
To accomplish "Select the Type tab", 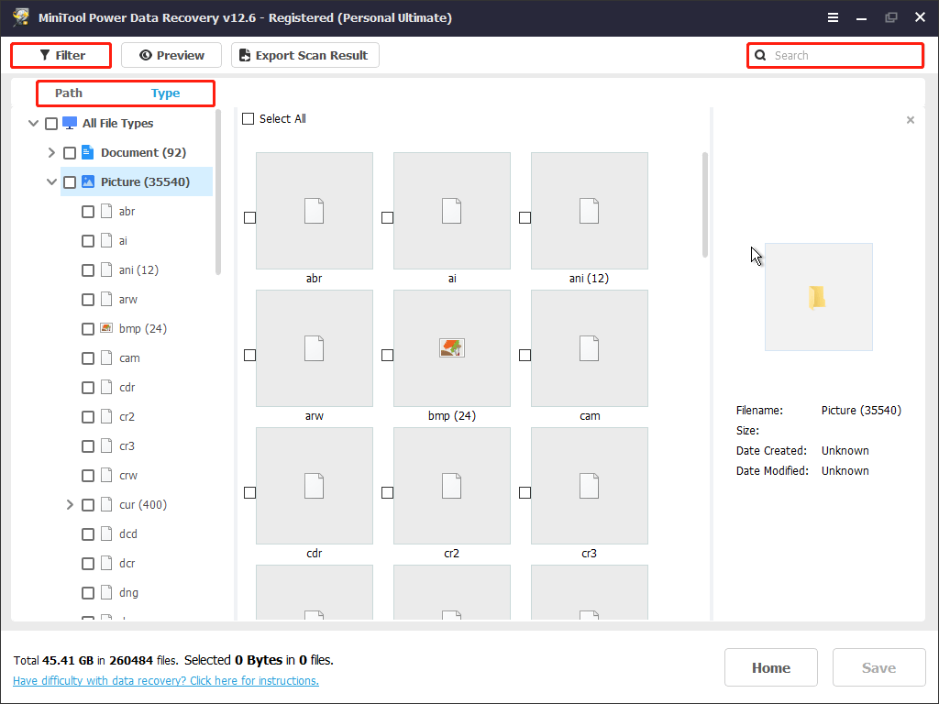I will coord(165,93).
